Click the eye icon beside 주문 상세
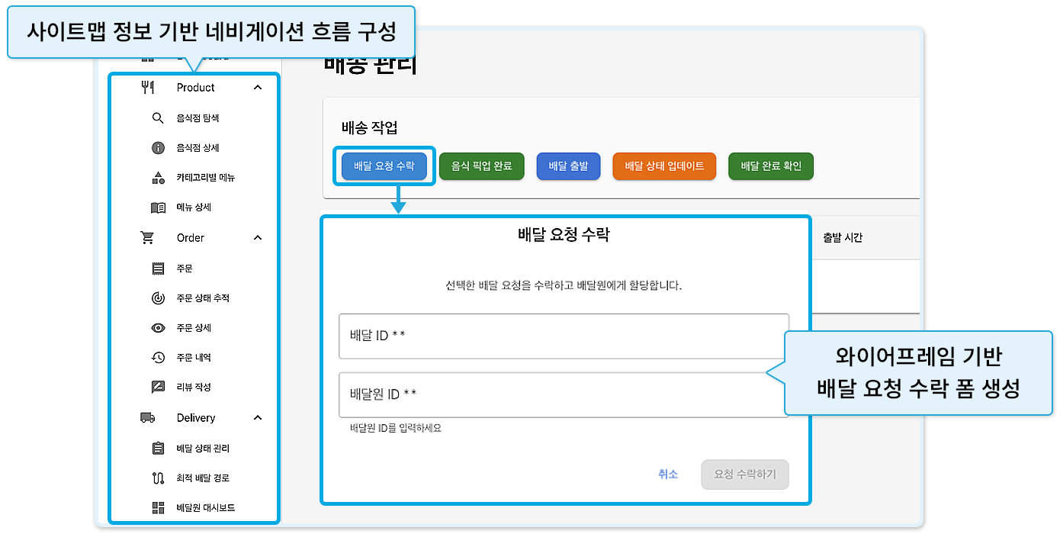 pos(158,328)
